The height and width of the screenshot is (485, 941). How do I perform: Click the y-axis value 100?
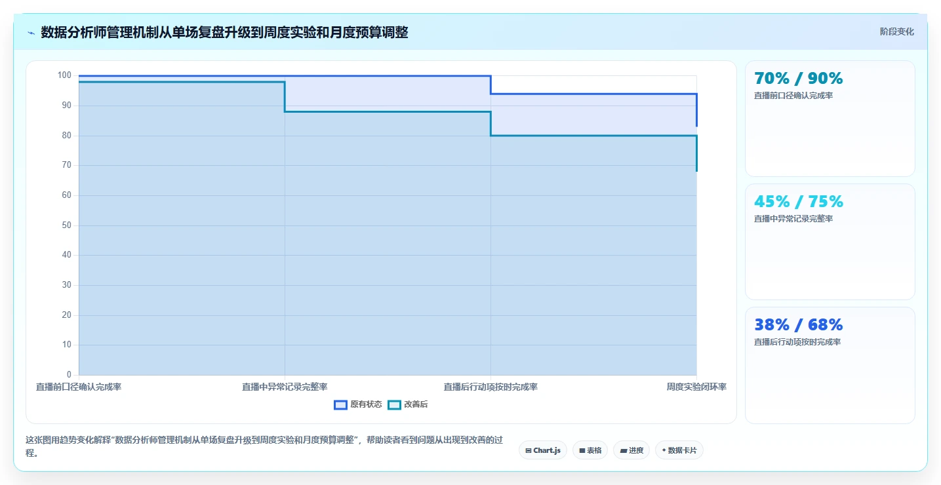(64, 75)
